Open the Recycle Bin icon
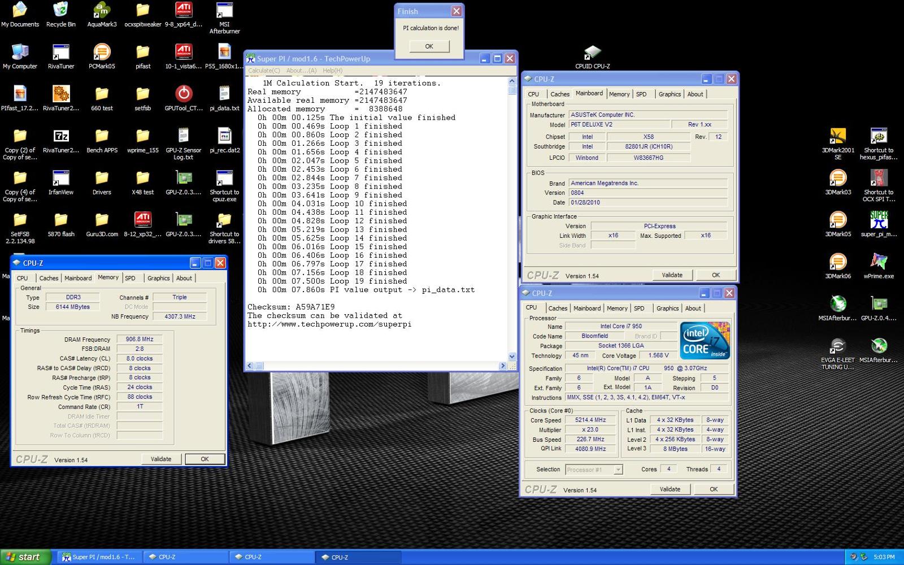Viewport: 904px width, 565px height. click(x=60, y=15)
